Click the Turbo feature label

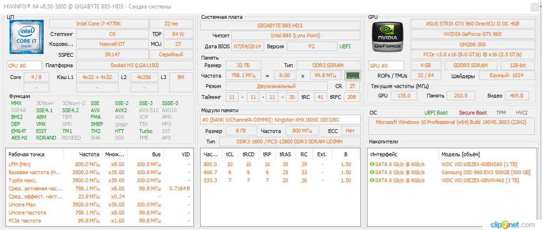[x=145, y=131]
